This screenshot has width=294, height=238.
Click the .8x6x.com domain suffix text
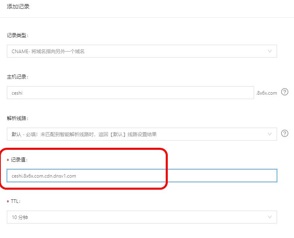266,93
